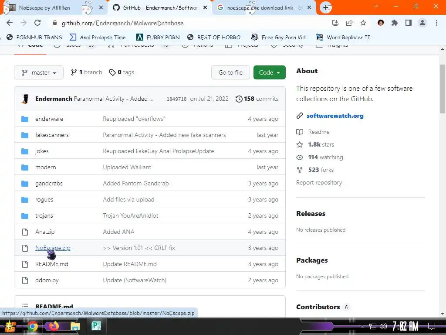Viewport: 446px width, 335px height.
Task: Open commit hash 1849718
Action: pos(176,99)
